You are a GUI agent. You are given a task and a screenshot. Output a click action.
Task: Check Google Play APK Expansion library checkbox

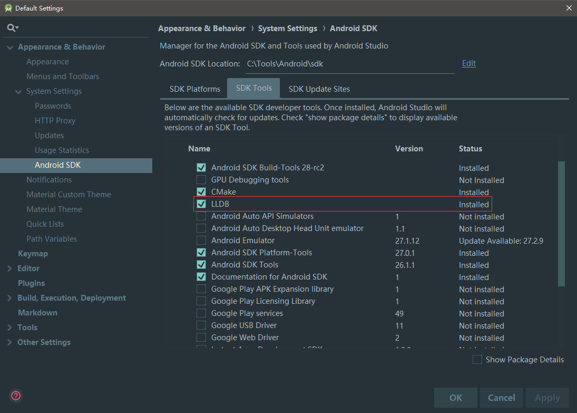(201, 289)
